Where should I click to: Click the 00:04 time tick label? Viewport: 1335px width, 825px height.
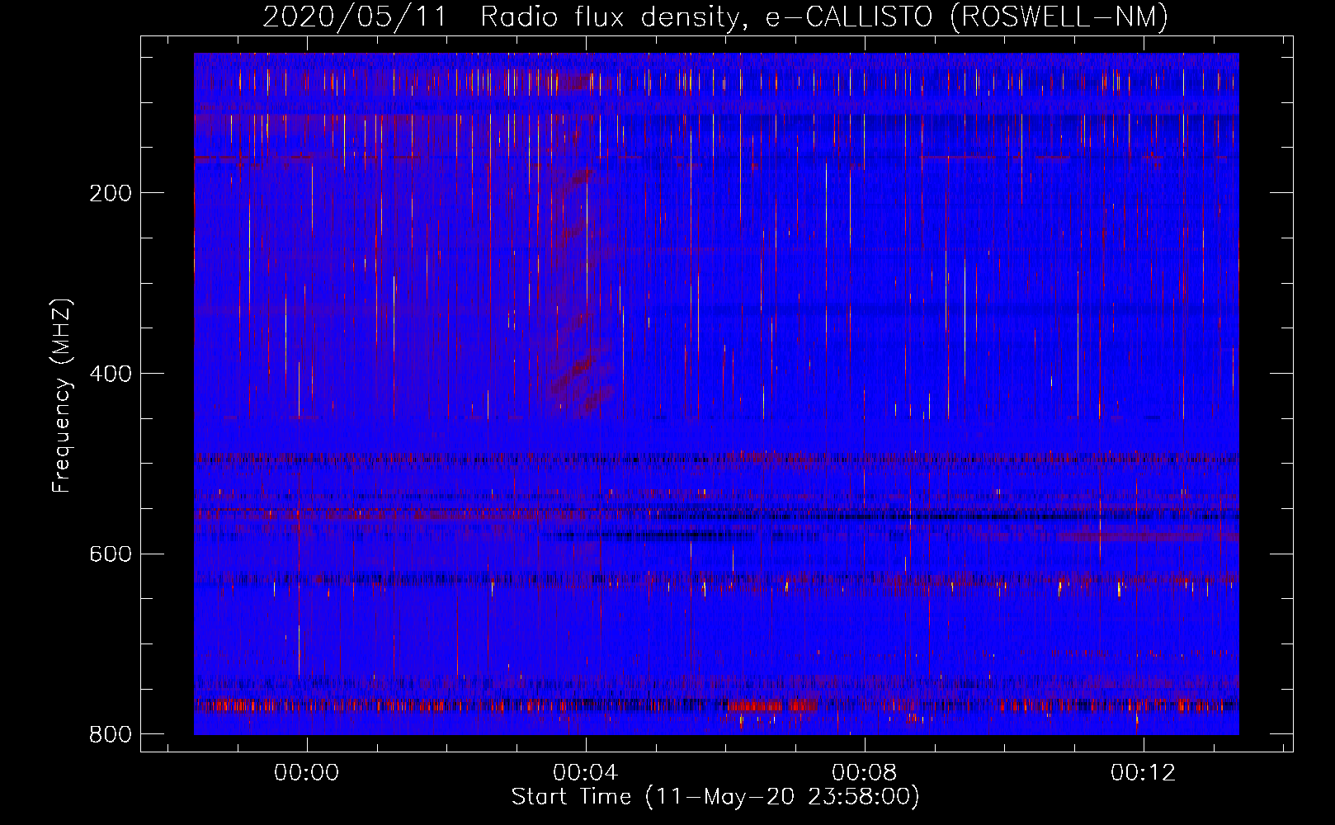[x=586, y=773]
